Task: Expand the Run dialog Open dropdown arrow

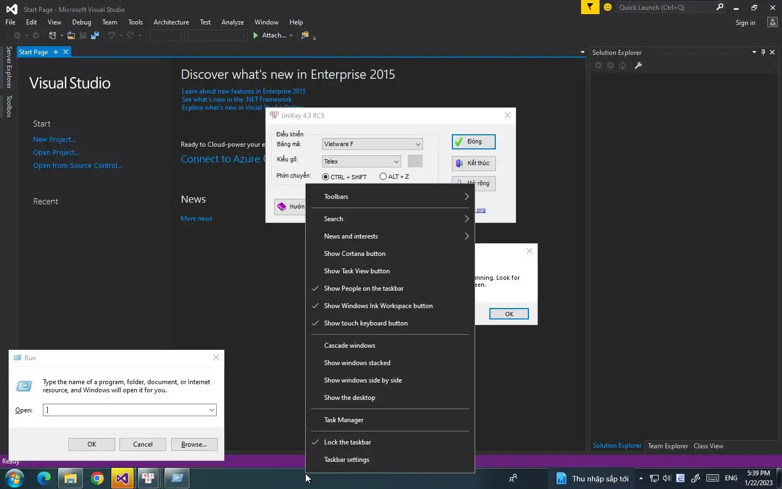Action: coord(211,410)
